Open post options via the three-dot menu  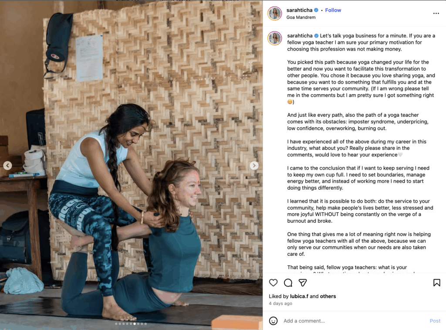click(x=436, y=13)
